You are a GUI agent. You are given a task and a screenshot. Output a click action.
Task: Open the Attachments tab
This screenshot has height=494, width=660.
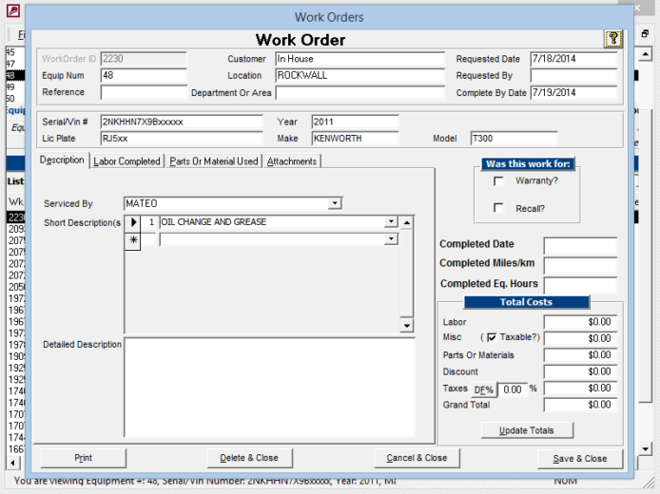292,161
